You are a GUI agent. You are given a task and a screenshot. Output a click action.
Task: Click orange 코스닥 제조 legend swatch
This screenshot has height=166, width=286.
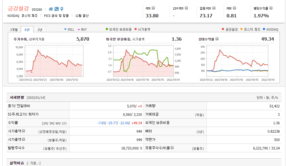pos(242,29)
